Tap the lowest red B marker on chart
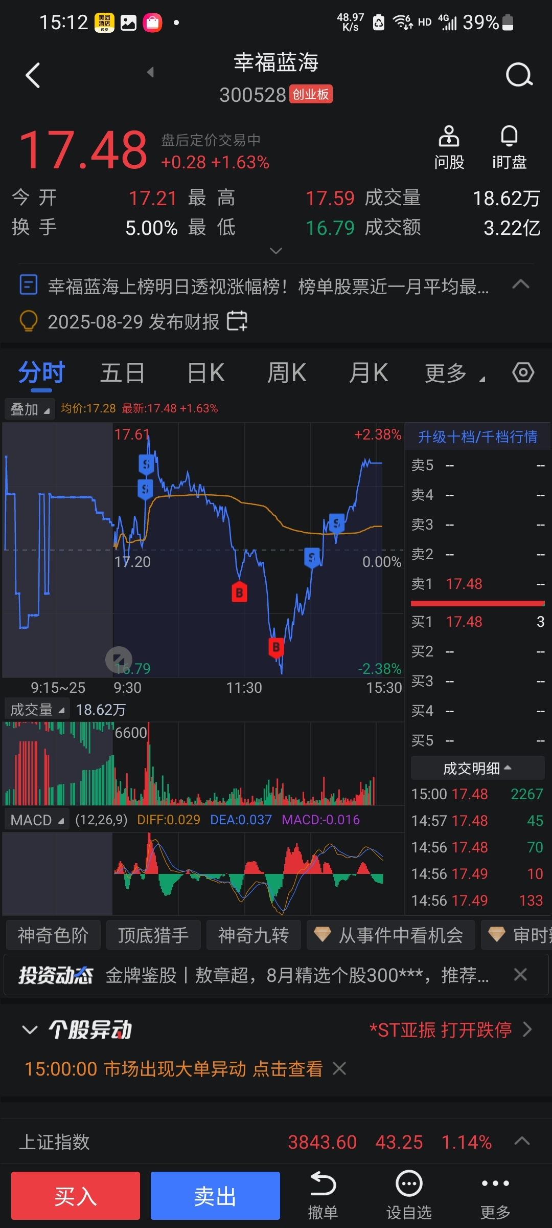This screenshot has width=552, height=1228. [x=276, y=647]
